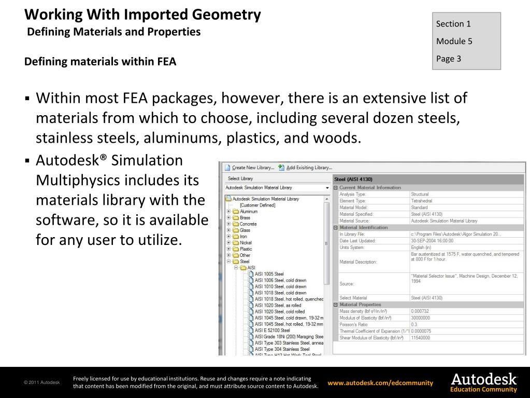The width and height of the screenshot is (530, 398).
Task: Click the Mass density value 0.000732
Action: click(x=420, y=311)
